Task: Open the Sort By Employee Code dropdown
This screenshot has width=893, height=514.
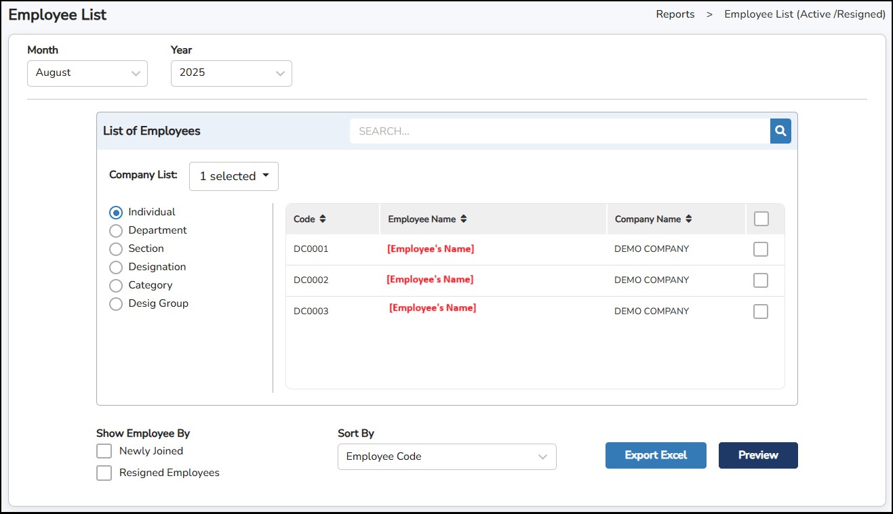Action: pos(447,457)
